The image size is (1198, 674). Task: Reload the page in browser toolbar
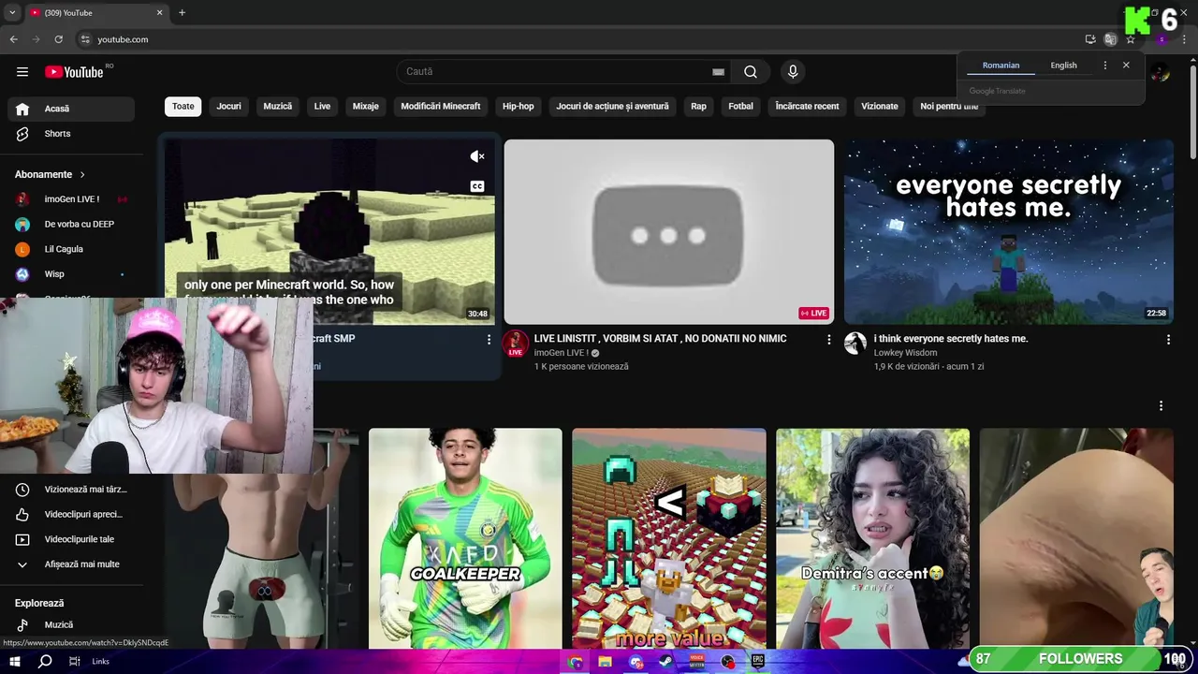point(58,39)
